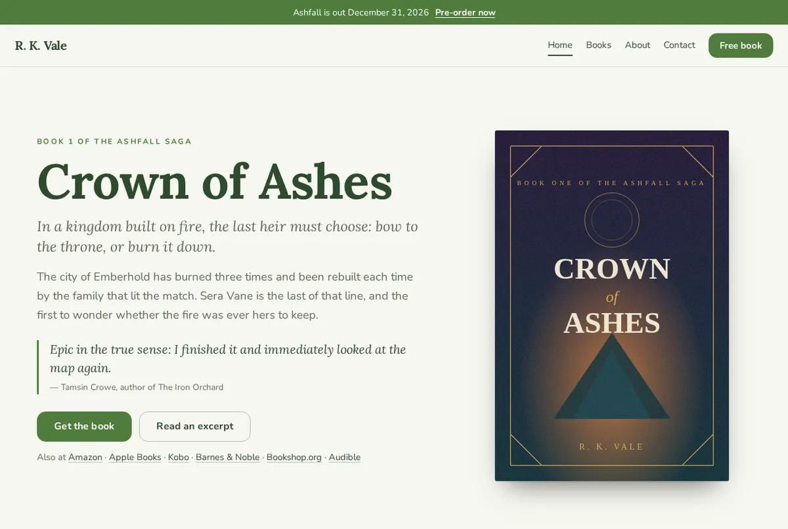Image resolution: width=788 pixels, height=529 pixels.
Task: Click 'Ashfall is out December 31, 2026' text
Action: [361, 12]
